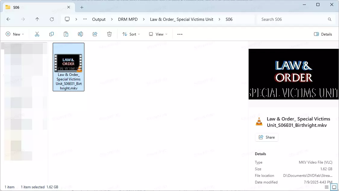
Task: Select the S06 breadcrumb segment
Action: [229, 19]
